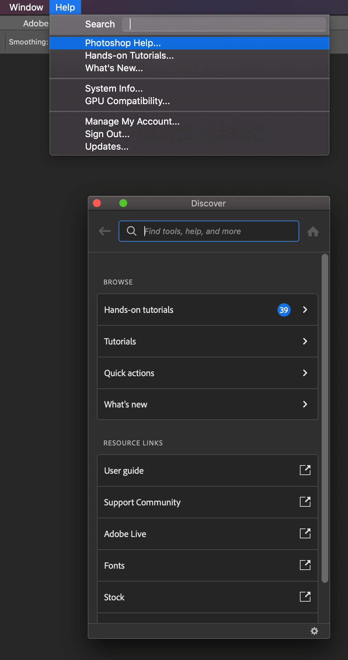Open the Stock resource link
348x660 pixels.
208,597
